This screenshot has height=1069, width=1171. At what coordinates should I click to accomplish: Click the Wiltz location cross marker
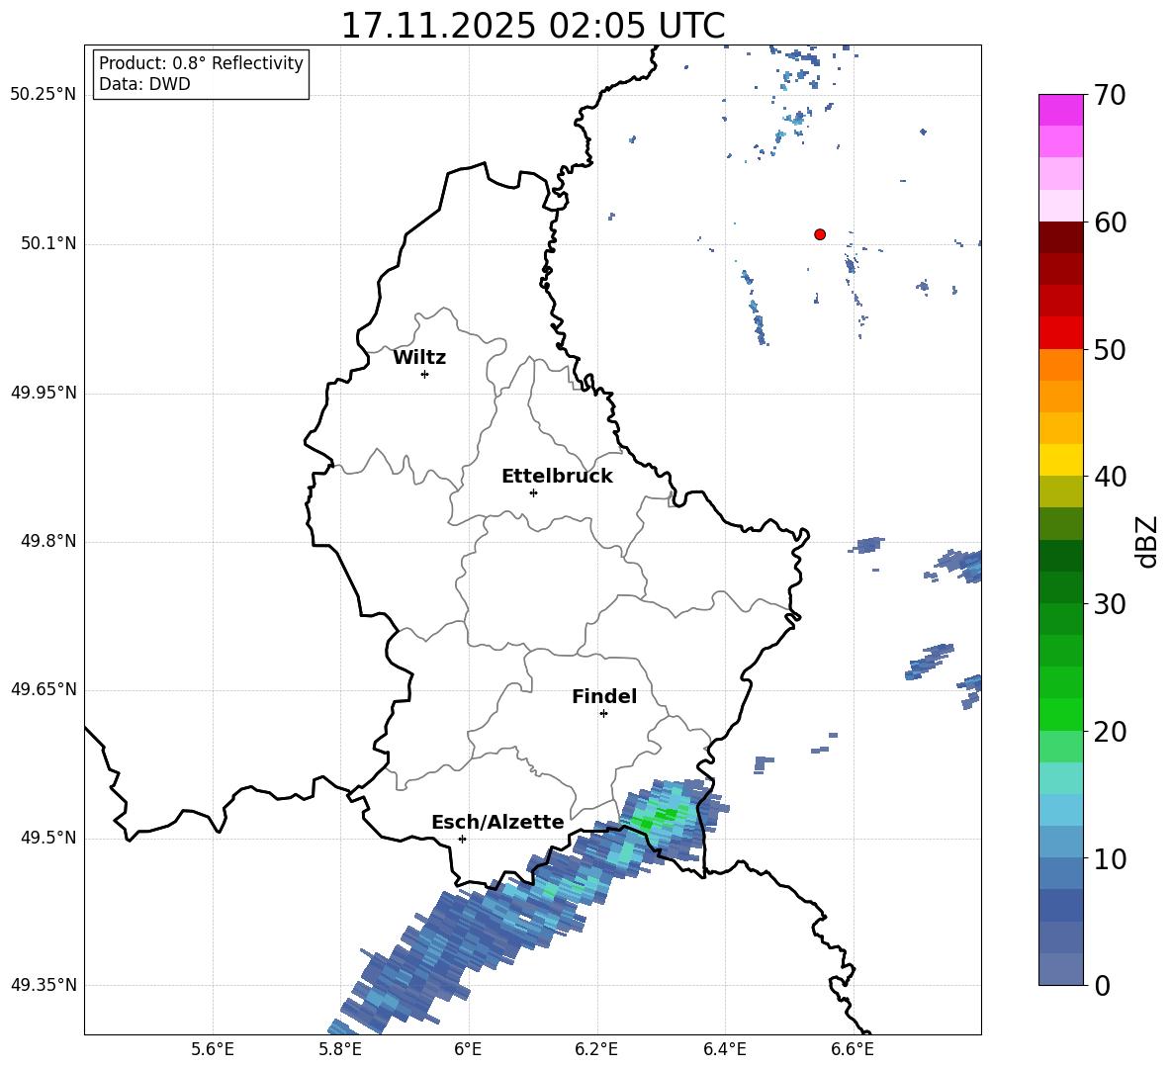425,374
